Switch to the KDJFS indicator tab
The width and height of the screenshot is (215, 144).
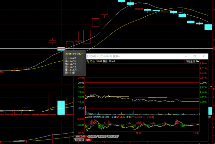coord(92,136)
